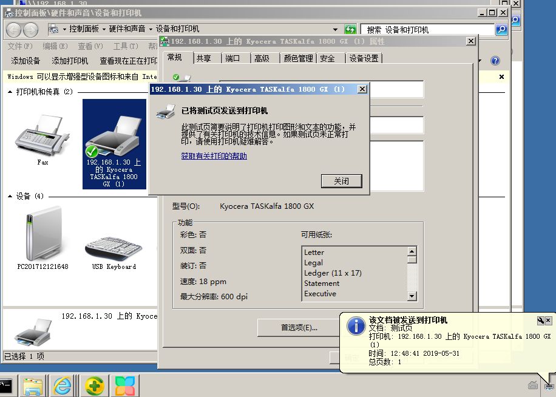Screen dimensions: 556x397
Task: Switch to the 端口 tab
Action: click(232, 58)
